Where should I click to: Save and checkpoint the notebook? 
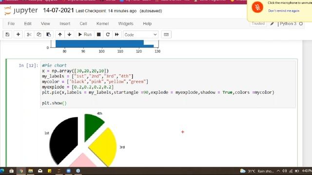7,35
